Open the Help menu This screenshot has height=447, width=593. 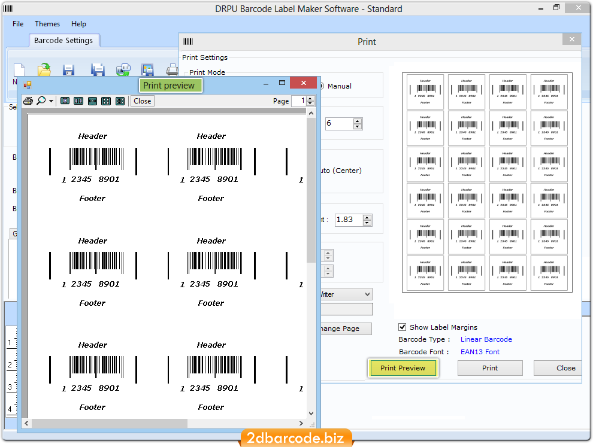[x=78, y=24]
